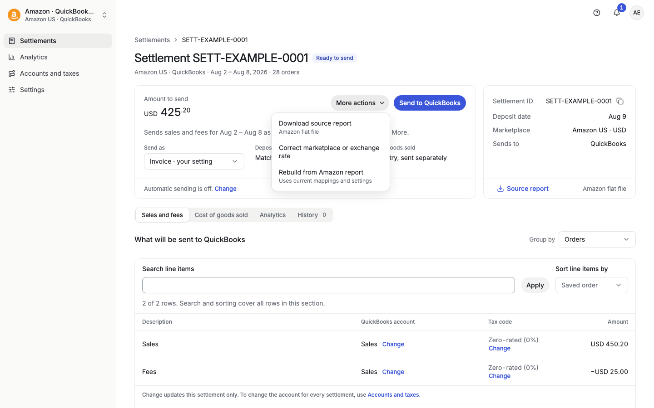Change the tax code for Sales row
The width and height of the screenshot is (654, 408).
coord(500,348)
